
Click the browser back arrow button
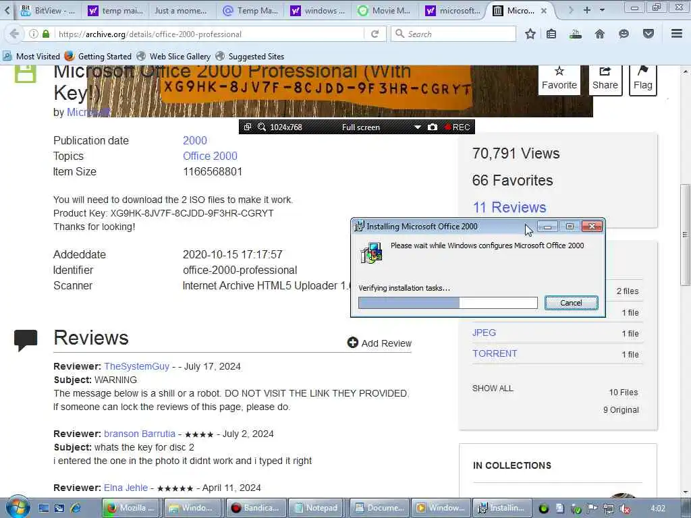(x=14, y=34)
